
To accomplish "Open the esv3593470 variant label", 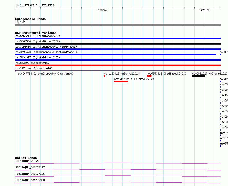I will [x=46, y=52].
